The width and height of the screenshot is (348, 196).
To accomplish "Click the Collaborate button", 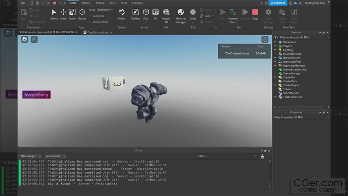I will click(x=278, y=3).
